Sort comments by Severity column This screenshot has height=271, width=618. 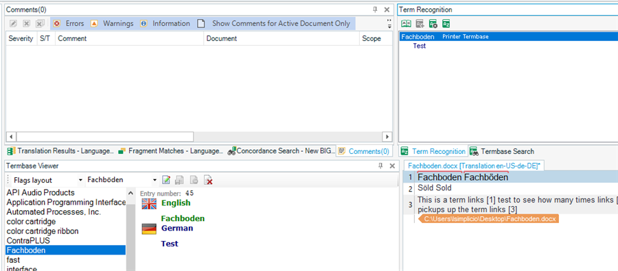pos(21,38)
